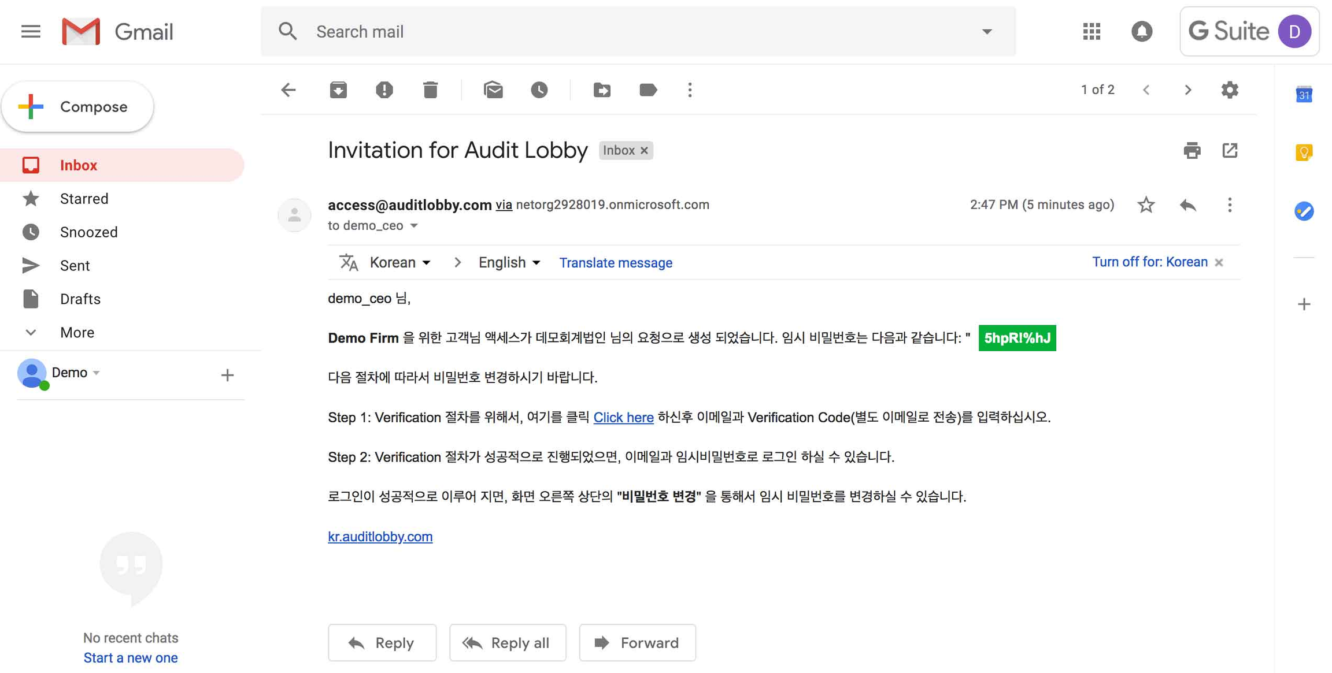Image resolution: width=1332 pixels, height=673 pixels.
Task: Open the Calendar side panel
Action: (x=1304, y=95)
